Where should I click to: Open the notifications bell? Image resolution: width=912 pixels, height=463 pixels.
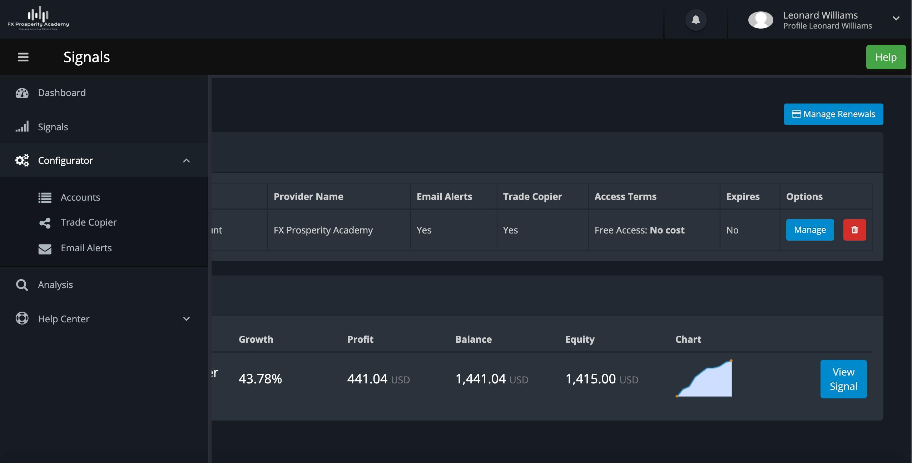(x=695, y=20)
